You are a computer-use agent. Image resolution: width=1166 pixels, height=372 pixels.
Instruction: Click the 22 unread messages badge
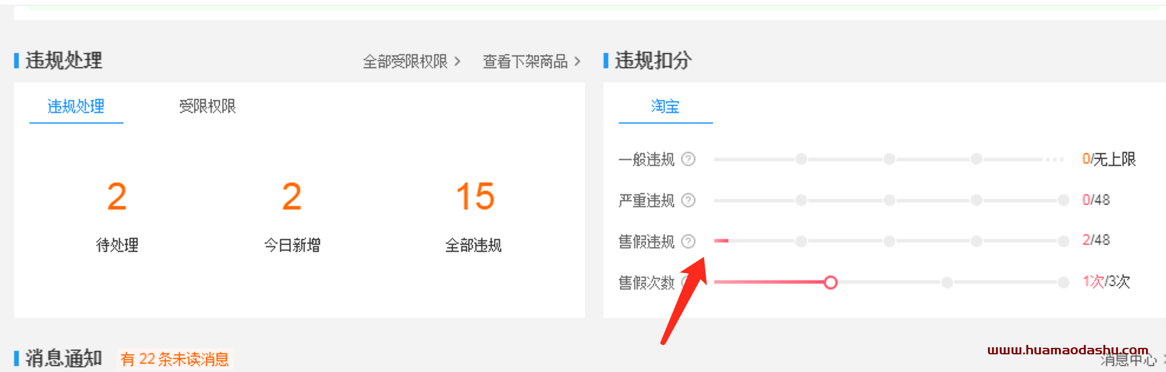click(175, 359)
